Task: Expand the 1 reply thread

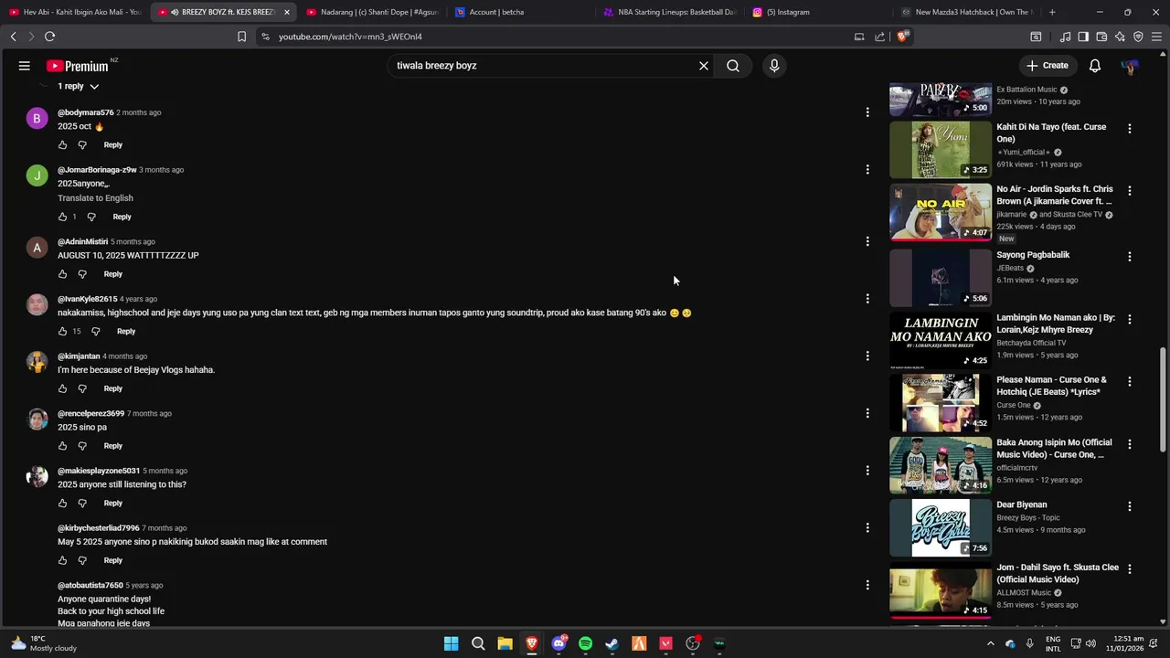Action: click(78, 86)
